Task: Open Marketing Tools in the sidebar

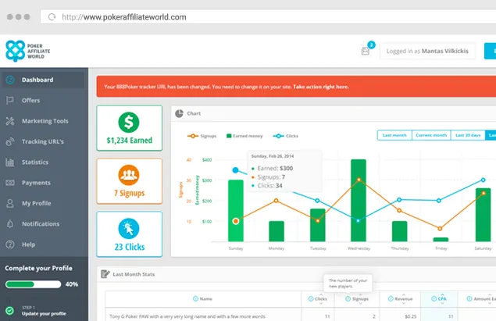Action: (x=45, y=121)
